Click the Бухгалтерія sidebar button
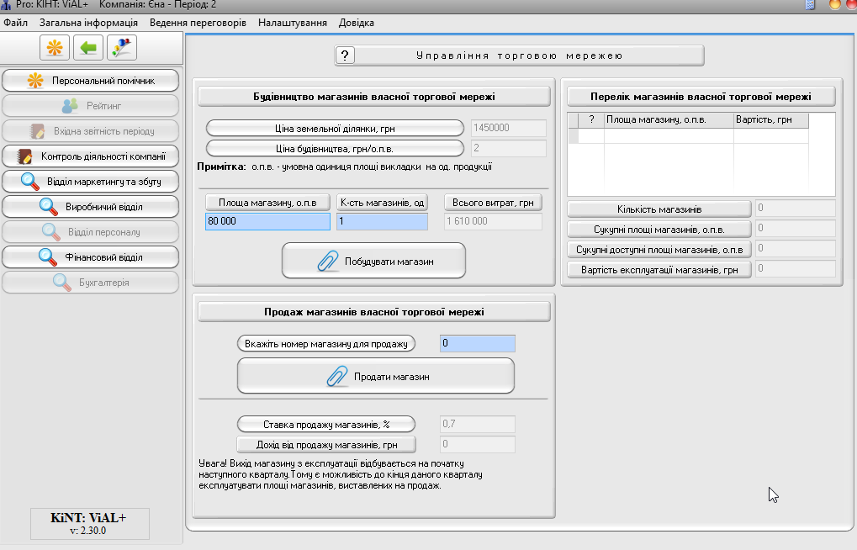Screen dimensions: 857x550 point(91,282)
